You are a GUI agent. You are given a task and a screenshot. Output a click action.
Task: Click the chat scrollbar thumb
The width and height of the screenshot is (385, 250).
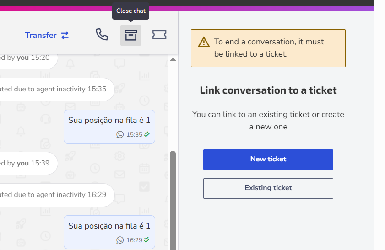(173, 200)
